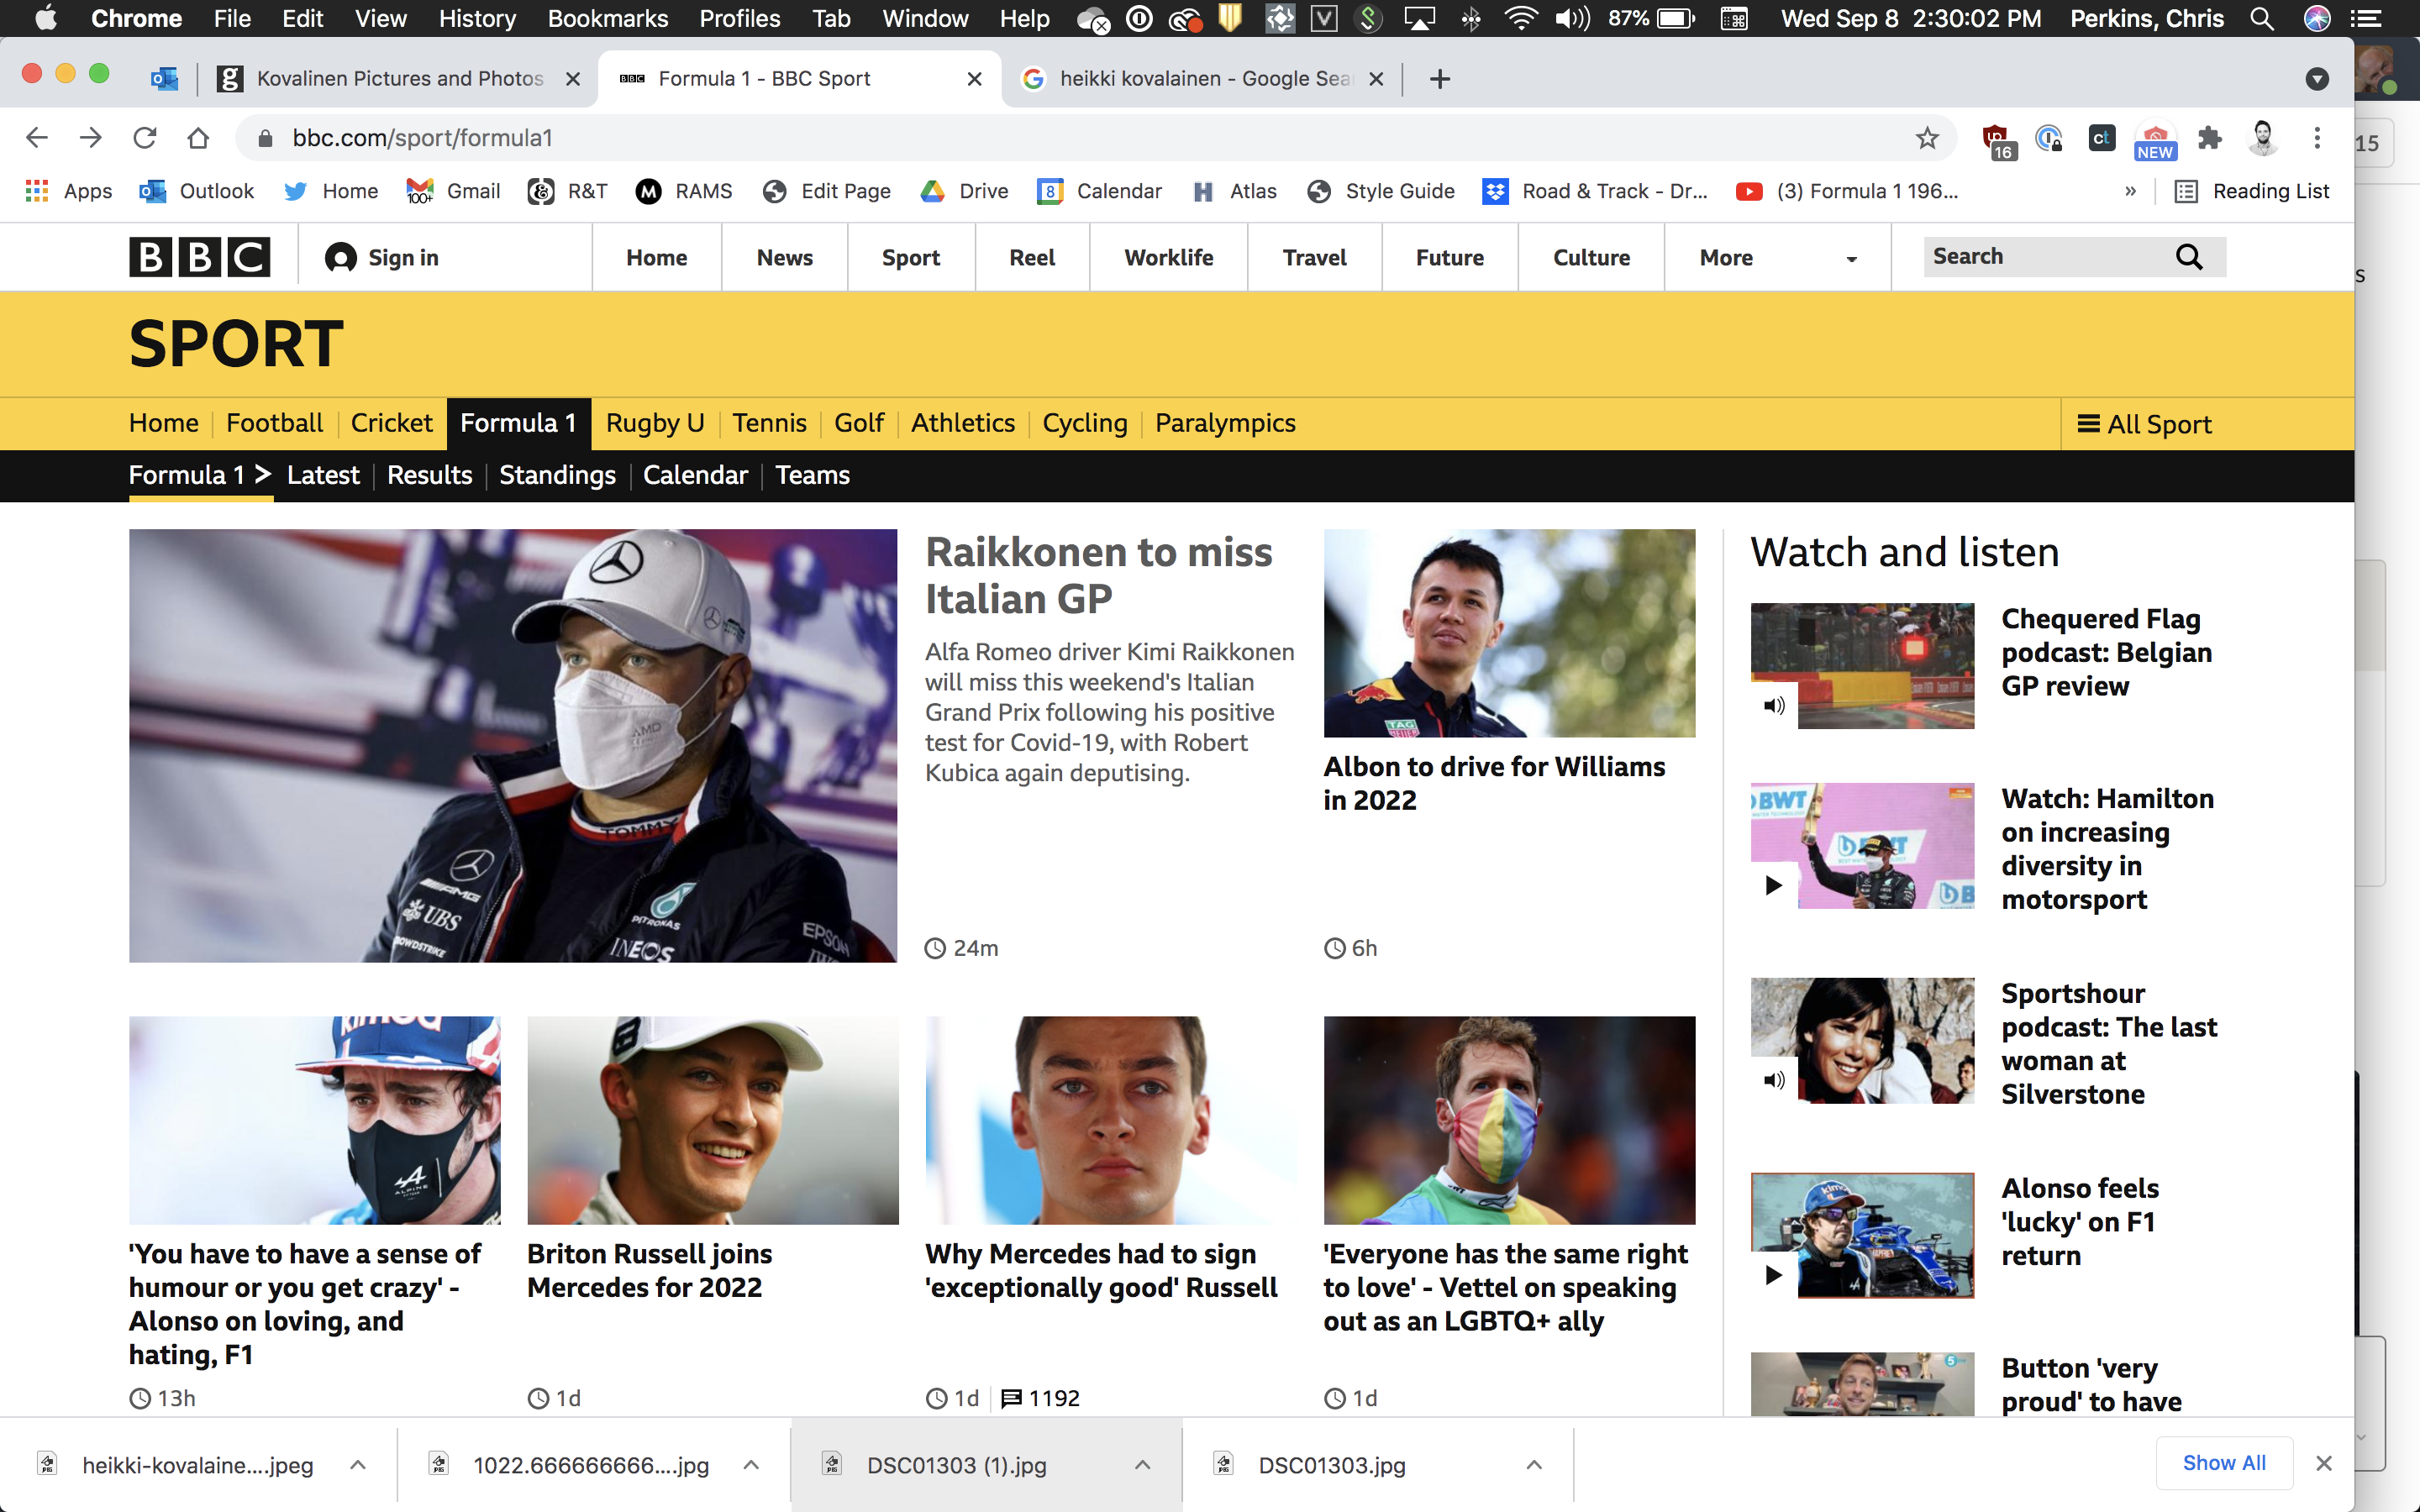This screenshot has height=1512, width=2420.
Task: Play Alonso feels lucky video thumbnail
Action: [1862, 1235]
